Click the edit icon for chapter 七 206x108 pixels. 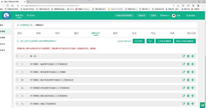[x=183, y=104]
